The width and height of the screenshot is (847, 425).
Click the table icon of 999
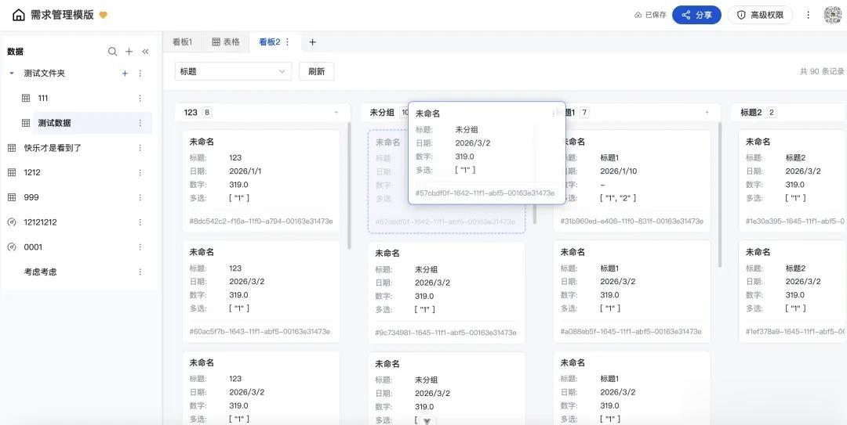pyautogui.click(x=12, y=197)
